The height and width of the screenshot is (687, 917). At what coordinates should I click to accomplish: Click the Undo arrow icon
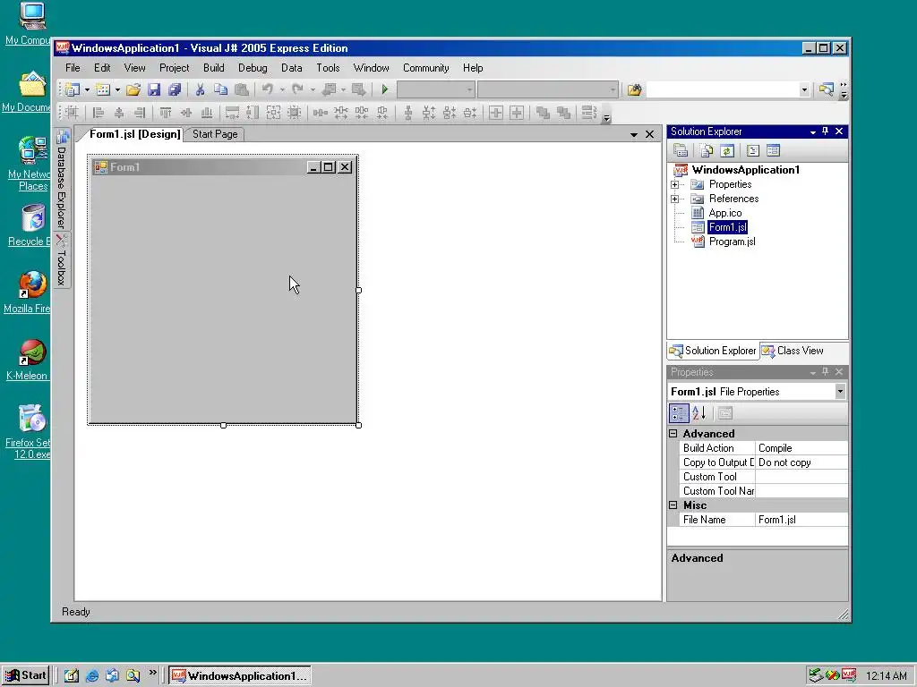pos(267,89)
